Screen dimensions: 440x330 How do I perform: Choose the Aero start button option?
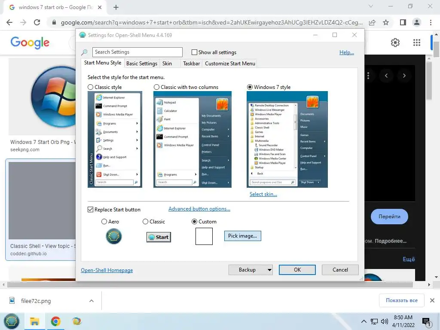tap(104, 222)
